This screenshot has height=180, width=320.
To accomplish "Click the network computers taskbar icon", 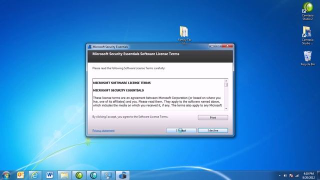I will point(108,175).
